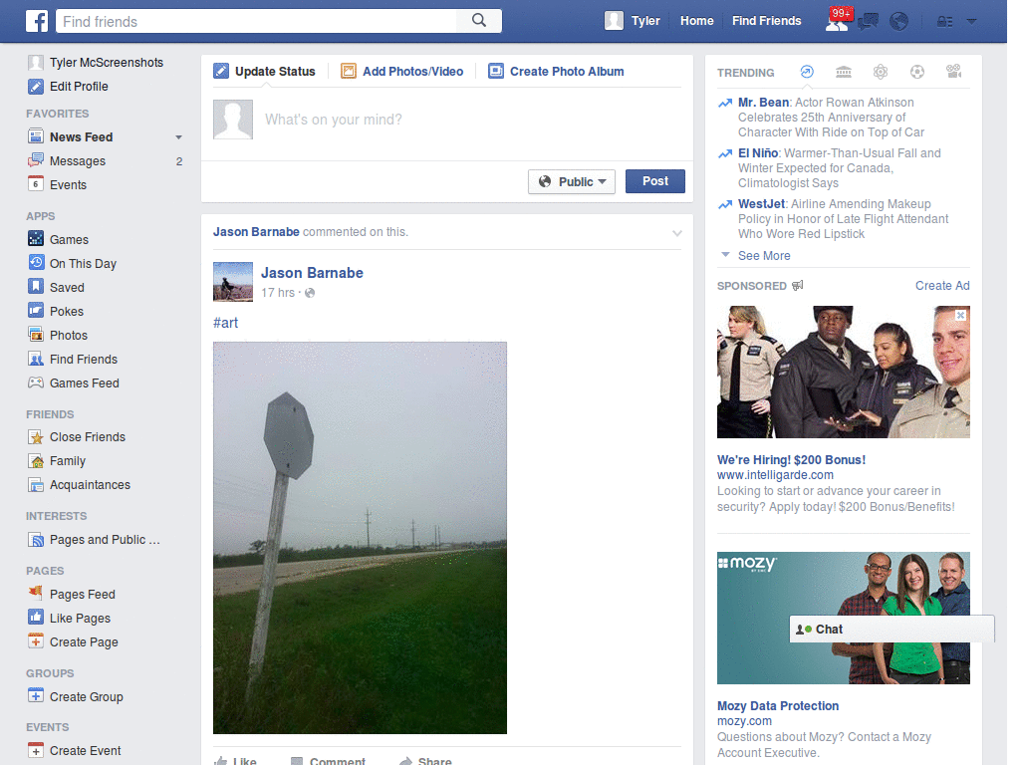This screenshot has height=765, width=1020.
Task: Click the search magnifier button
Action: [479, 21]
